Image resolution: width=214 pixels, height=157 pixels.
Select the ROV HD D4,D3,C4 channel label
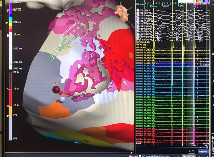pos(146,142)
